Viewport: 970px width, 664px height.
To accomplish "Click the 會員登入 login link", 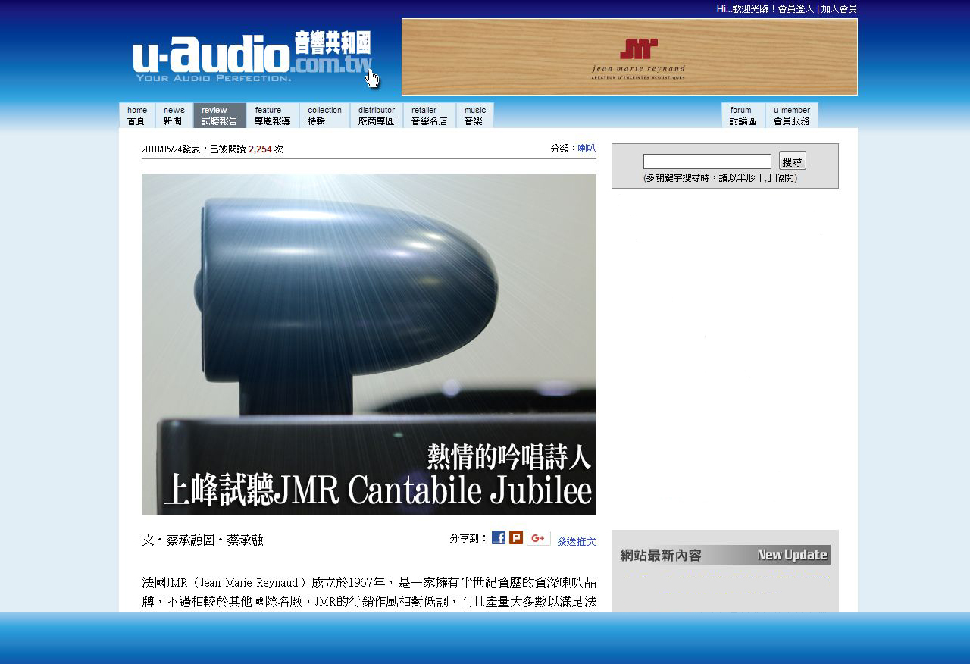I will point(796,9).
